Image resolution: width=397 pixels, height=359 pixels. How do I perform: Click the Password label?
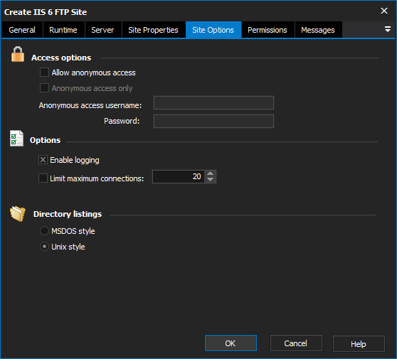coord(122,121)
